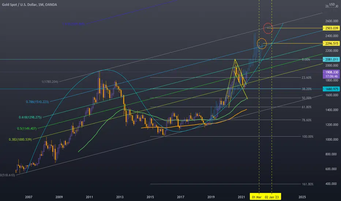Click the 161.80% Fibonacci extension label
Screen dimensions: 341x201
pyautogui.click(x=308, y=184)
